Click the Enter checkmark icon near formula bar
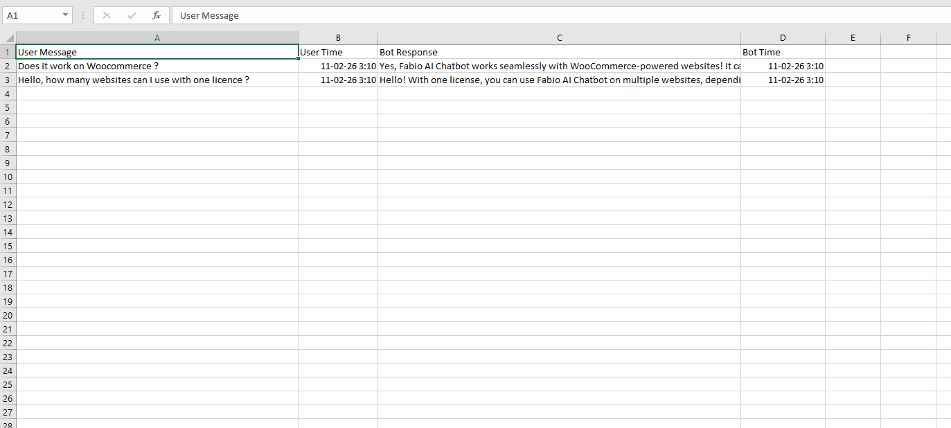951x428 pixels. point(131,15)
